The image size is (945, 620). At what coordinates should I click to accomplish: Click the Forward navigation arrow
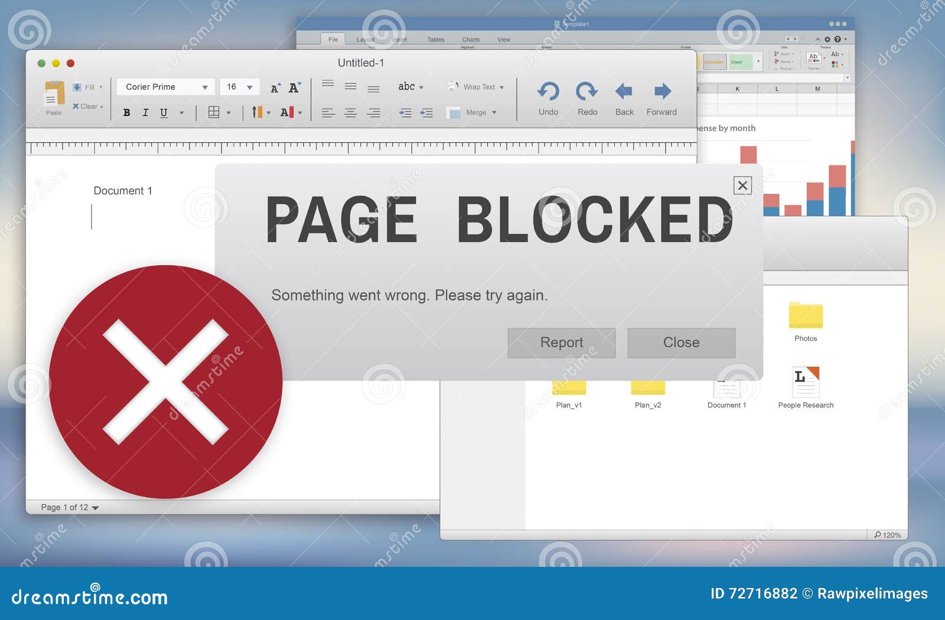[661, 92]
